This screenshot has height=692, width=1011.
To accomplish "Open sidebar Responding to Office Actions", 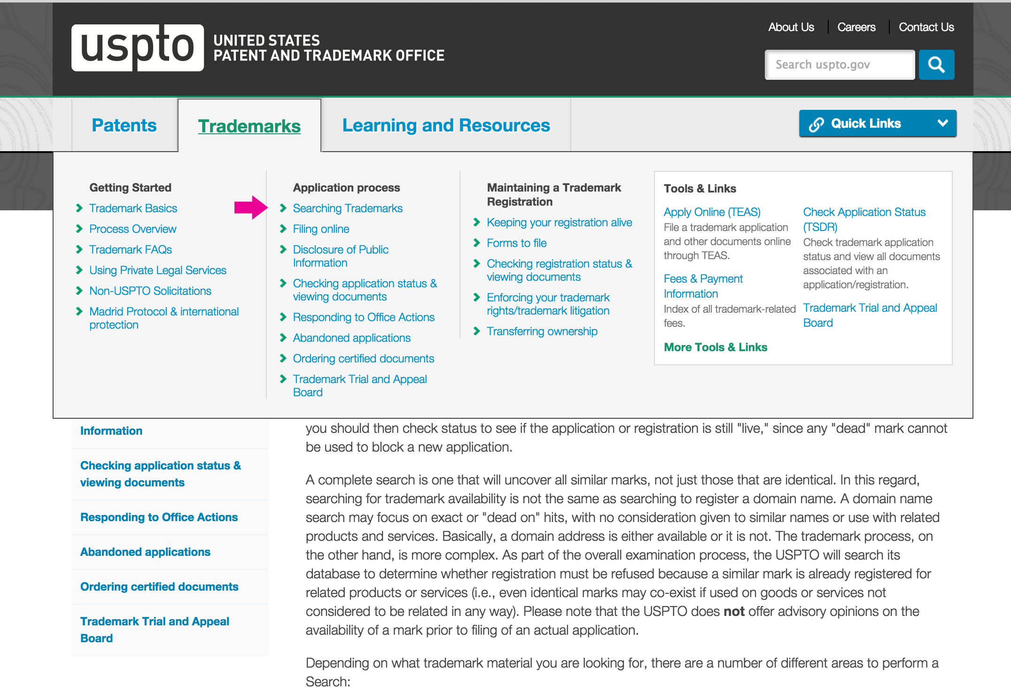I will (159, 517).
